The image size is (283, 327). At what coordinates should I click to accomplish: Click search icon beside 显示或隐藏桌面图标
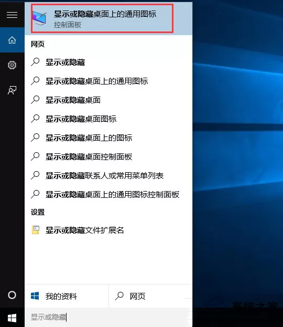pyautogui.click(x=35, y=119)
